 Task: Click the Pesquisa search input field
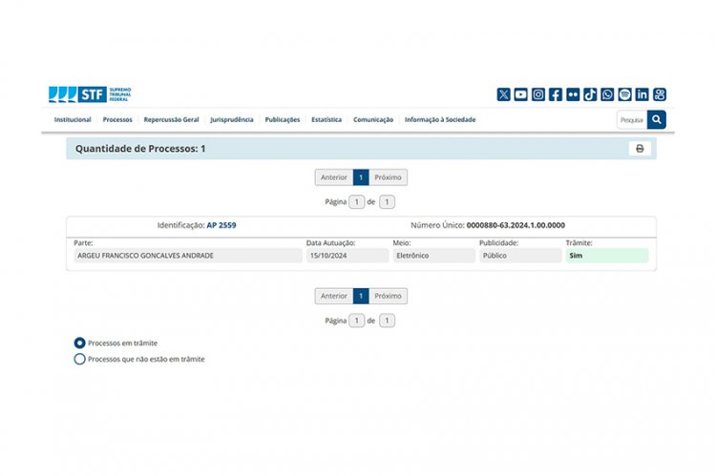pos(631,120)
